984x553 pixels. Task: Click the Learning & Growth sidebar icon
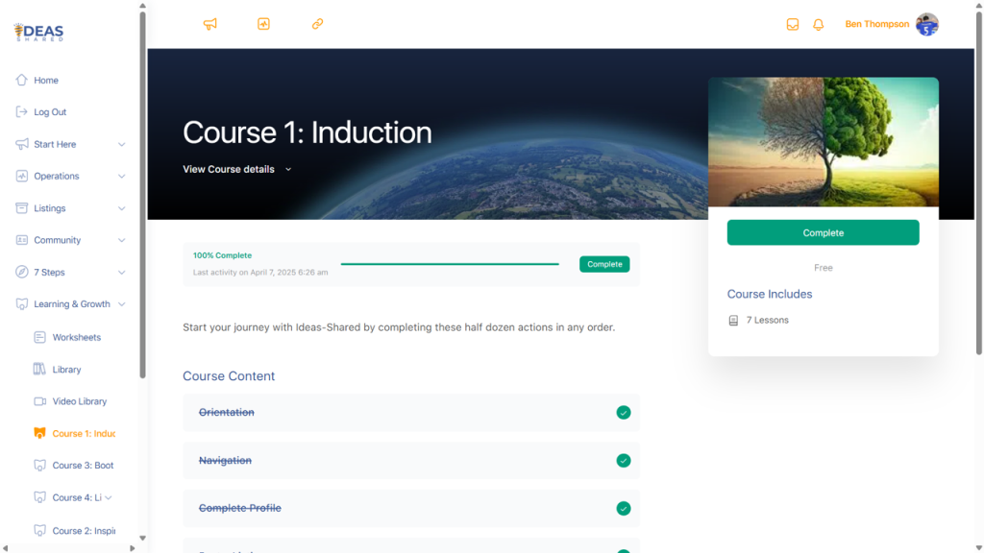pos(22,304)
